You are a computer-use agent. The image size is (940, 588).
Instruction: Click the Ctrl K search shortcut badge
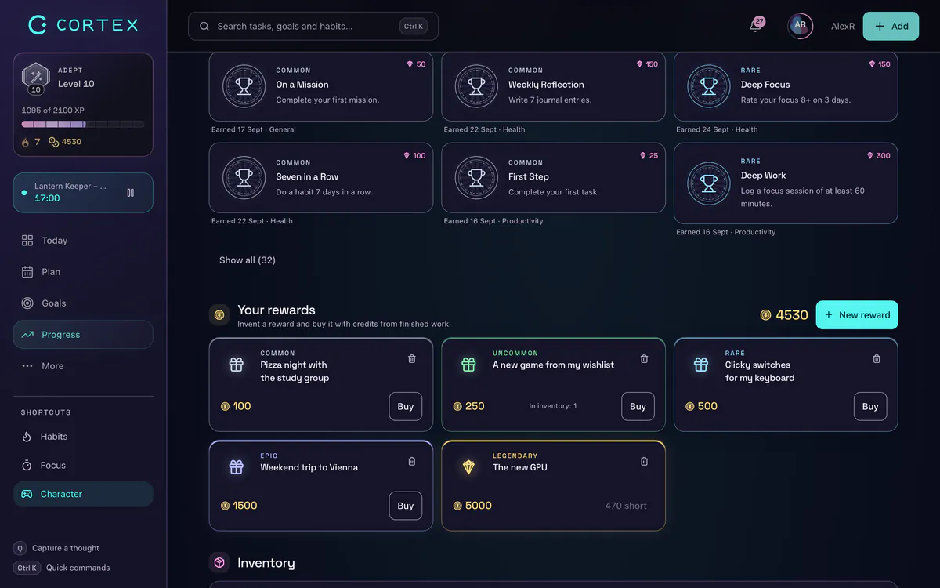pyautogui.click(x=414, y=26)
